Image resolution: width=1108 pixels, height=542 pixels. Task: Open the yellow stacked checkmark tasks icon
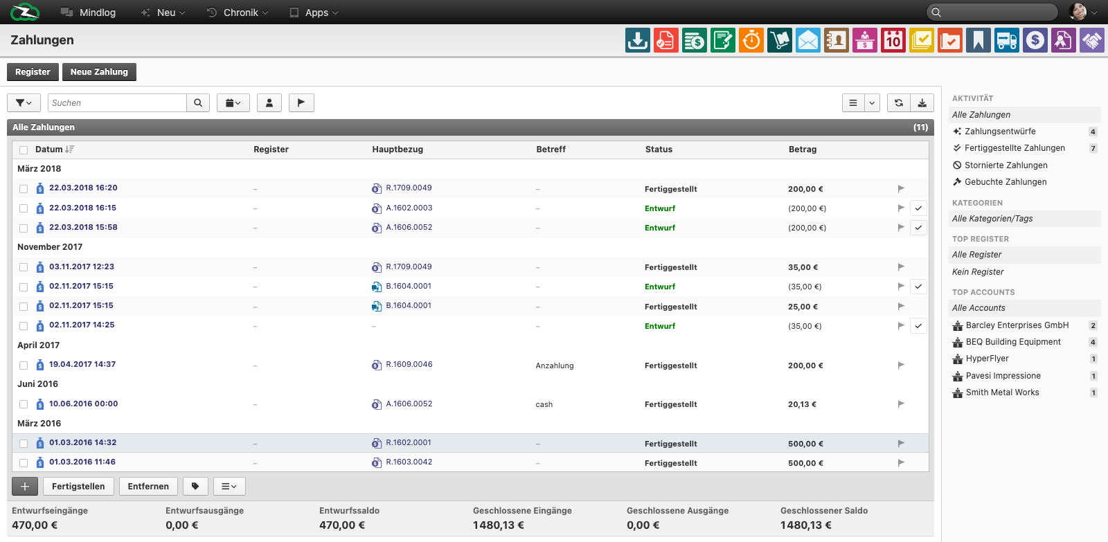coord(921,40)
